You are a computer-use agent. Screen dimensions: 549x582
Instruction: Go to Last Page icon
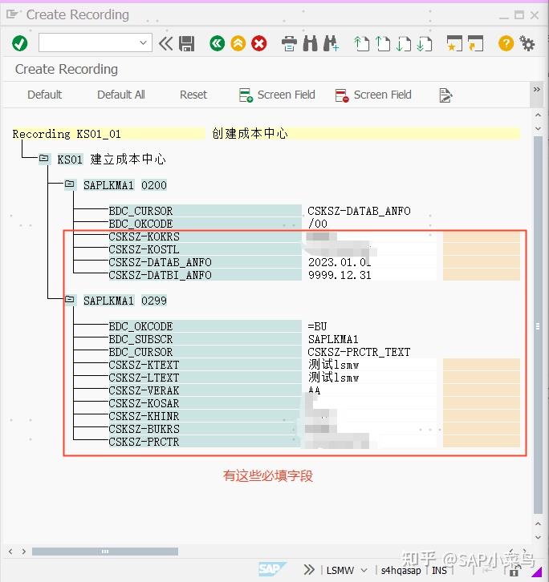click(x=424, y=43)
